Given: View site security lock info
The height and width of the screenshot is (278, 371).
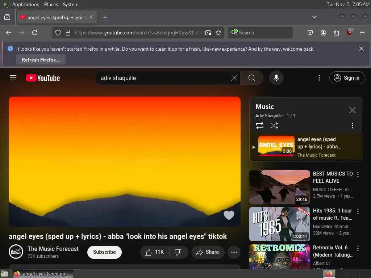Looking at the screenshot, I should tap(68, 33).
